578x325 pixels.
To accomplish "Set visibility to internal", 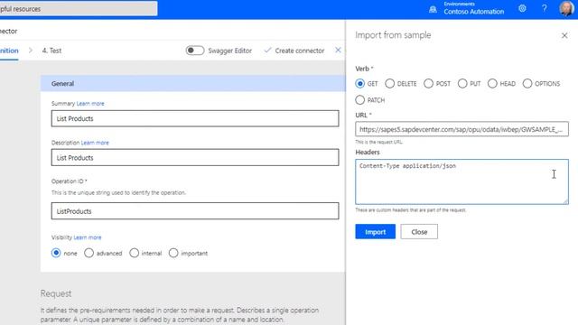I will point(135,253).
